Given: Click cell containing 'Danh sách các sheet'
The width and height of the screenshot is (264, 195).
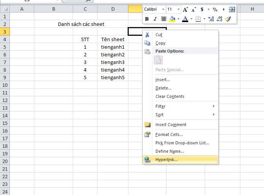Looking at the screenshot, I should tap(81, 24).
